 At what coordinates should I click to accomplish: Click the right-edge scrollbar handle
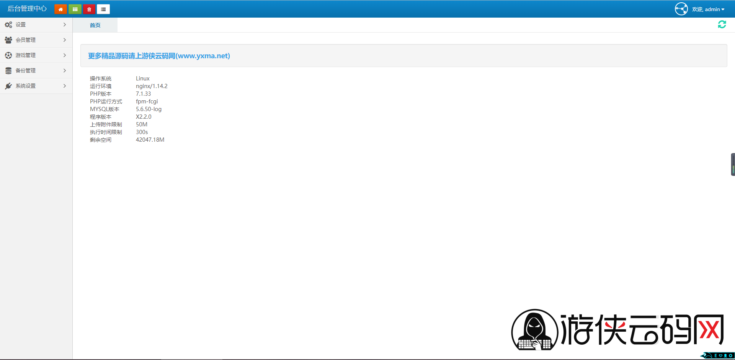point(733,164)
